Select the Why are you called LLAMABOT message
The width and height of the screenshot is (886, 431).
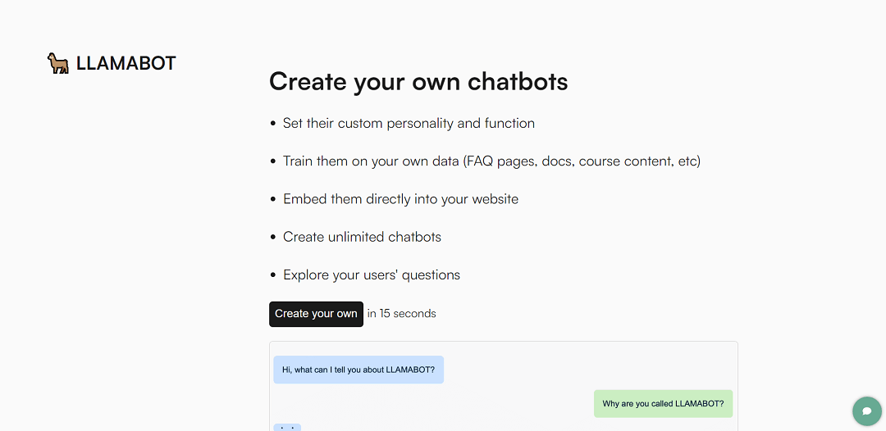tap(663, 404)
